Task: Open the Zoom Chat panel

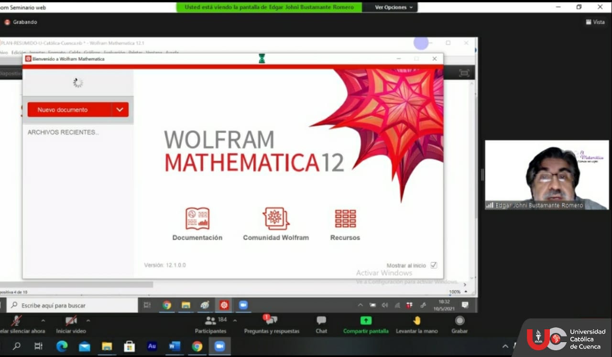Action: pyautogui.click(x=321, y=324)
